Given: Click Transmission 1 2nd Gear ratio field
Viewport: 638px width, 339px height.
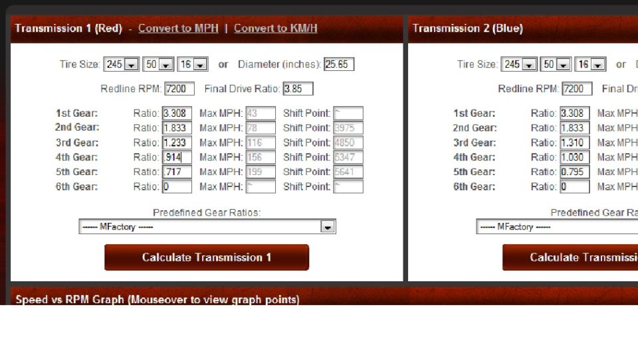Looking at the screenshot, I should (177, 128).
